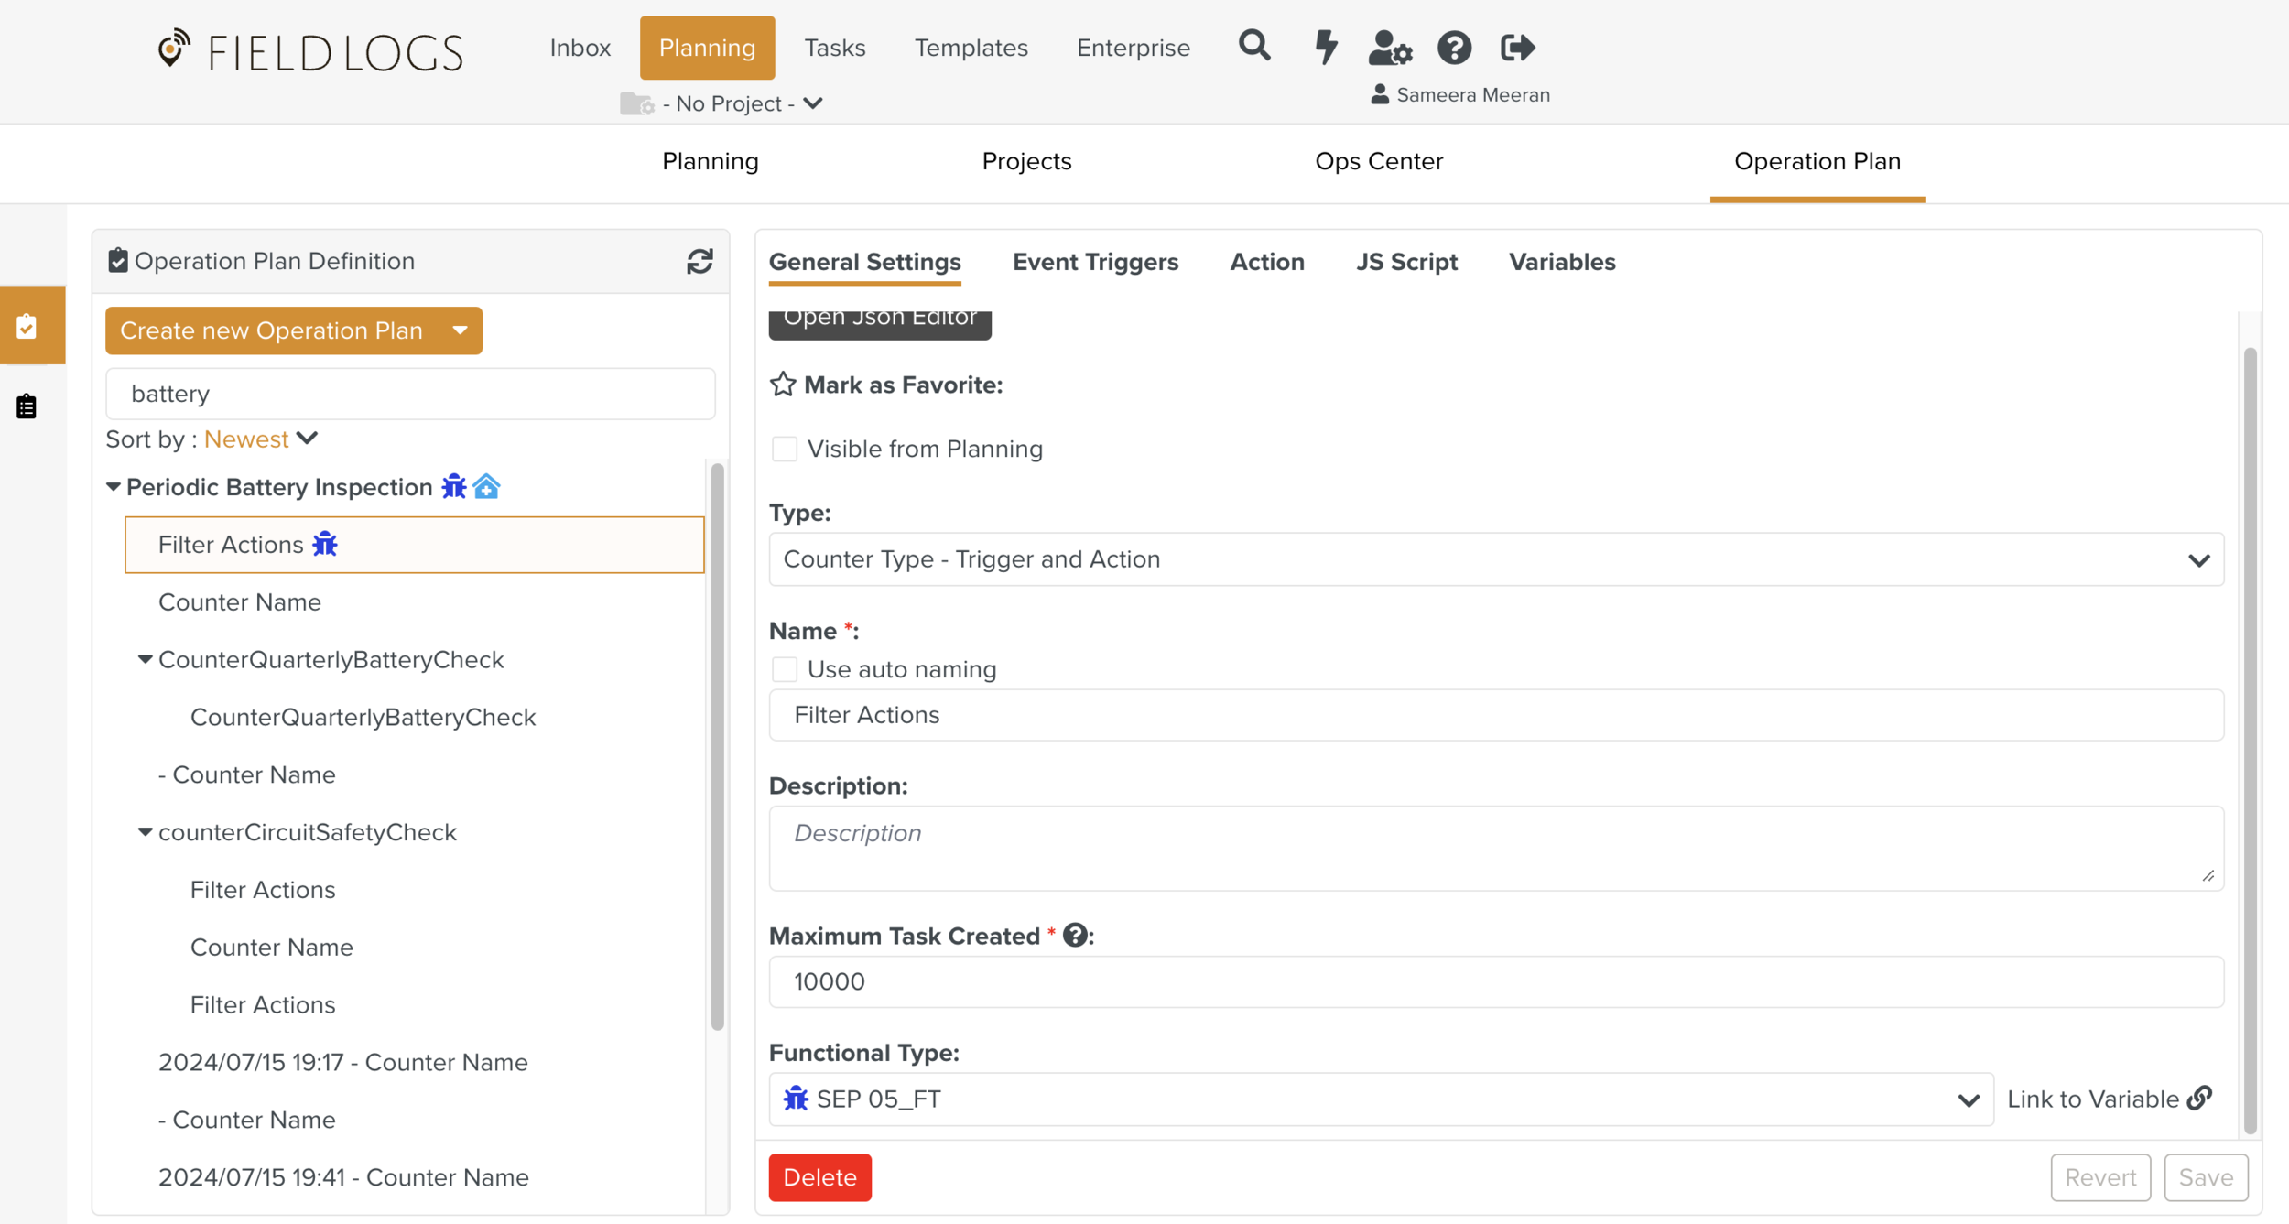Switch to the Event Triggers tab

tap(1095, 262)
